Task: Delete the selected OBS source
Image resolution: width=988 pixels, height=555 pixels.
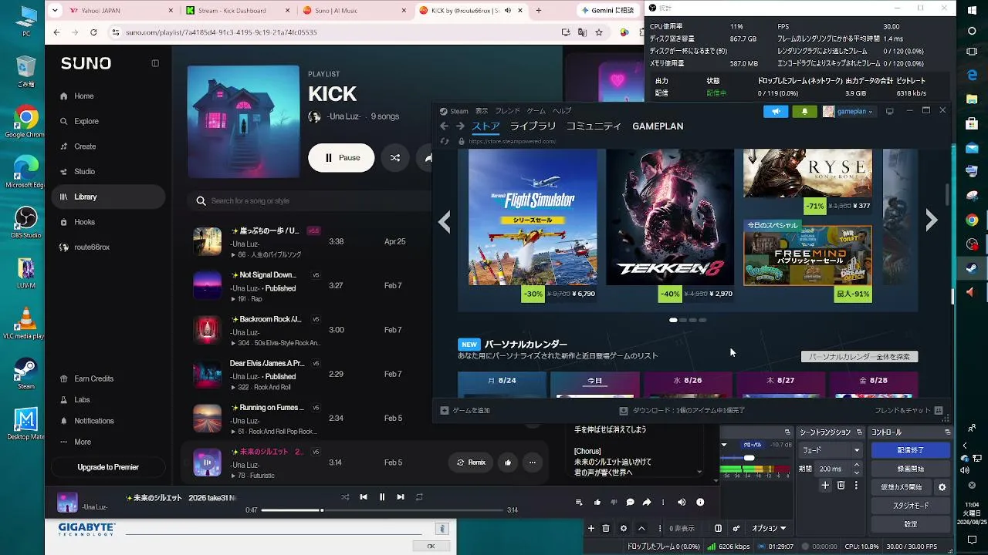Action: pyautogui.click(x=606, y=529)
